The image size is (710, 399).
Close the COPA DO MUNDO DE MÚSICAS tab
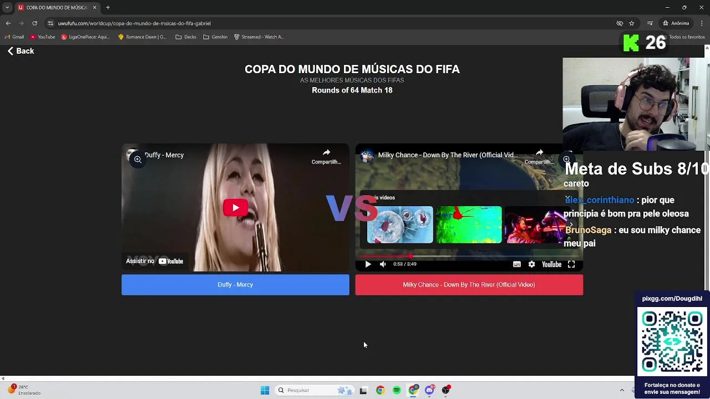pyautogui.click(x=94, y=8)
